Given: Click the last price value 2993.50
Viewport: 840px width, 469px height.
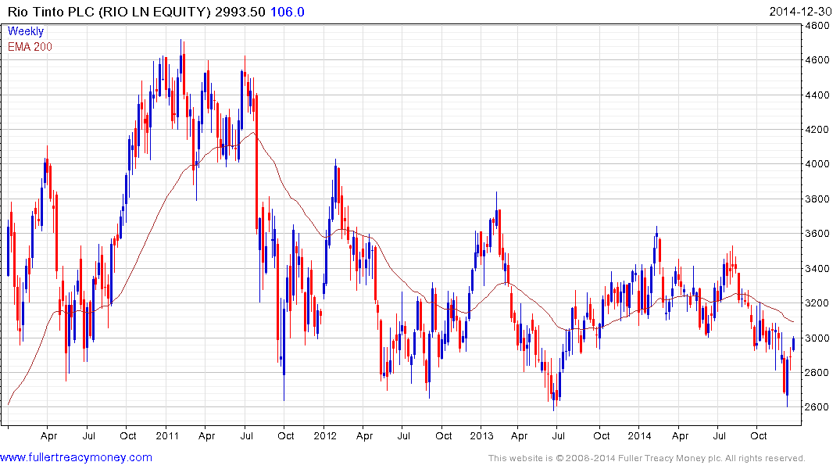Looking at the screenshot, I should tap(240, 12).
